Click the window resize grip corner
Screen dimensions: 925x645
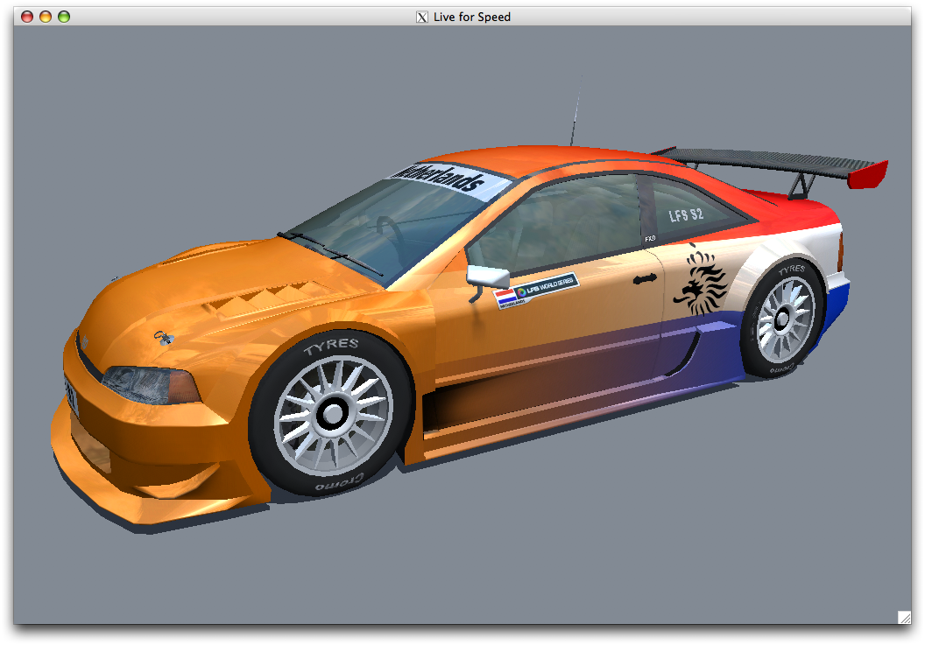[x=904, y=617]
